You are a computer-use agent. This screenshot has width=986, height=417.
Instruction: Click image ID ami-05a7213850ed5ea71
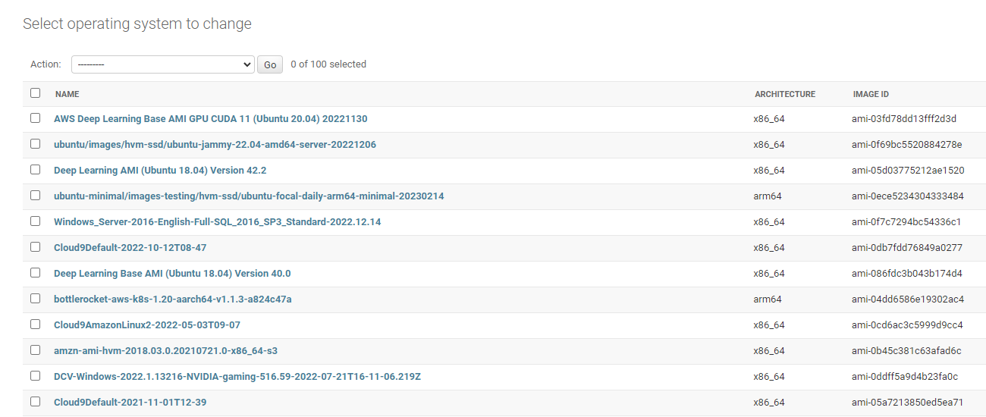(907, 403)
